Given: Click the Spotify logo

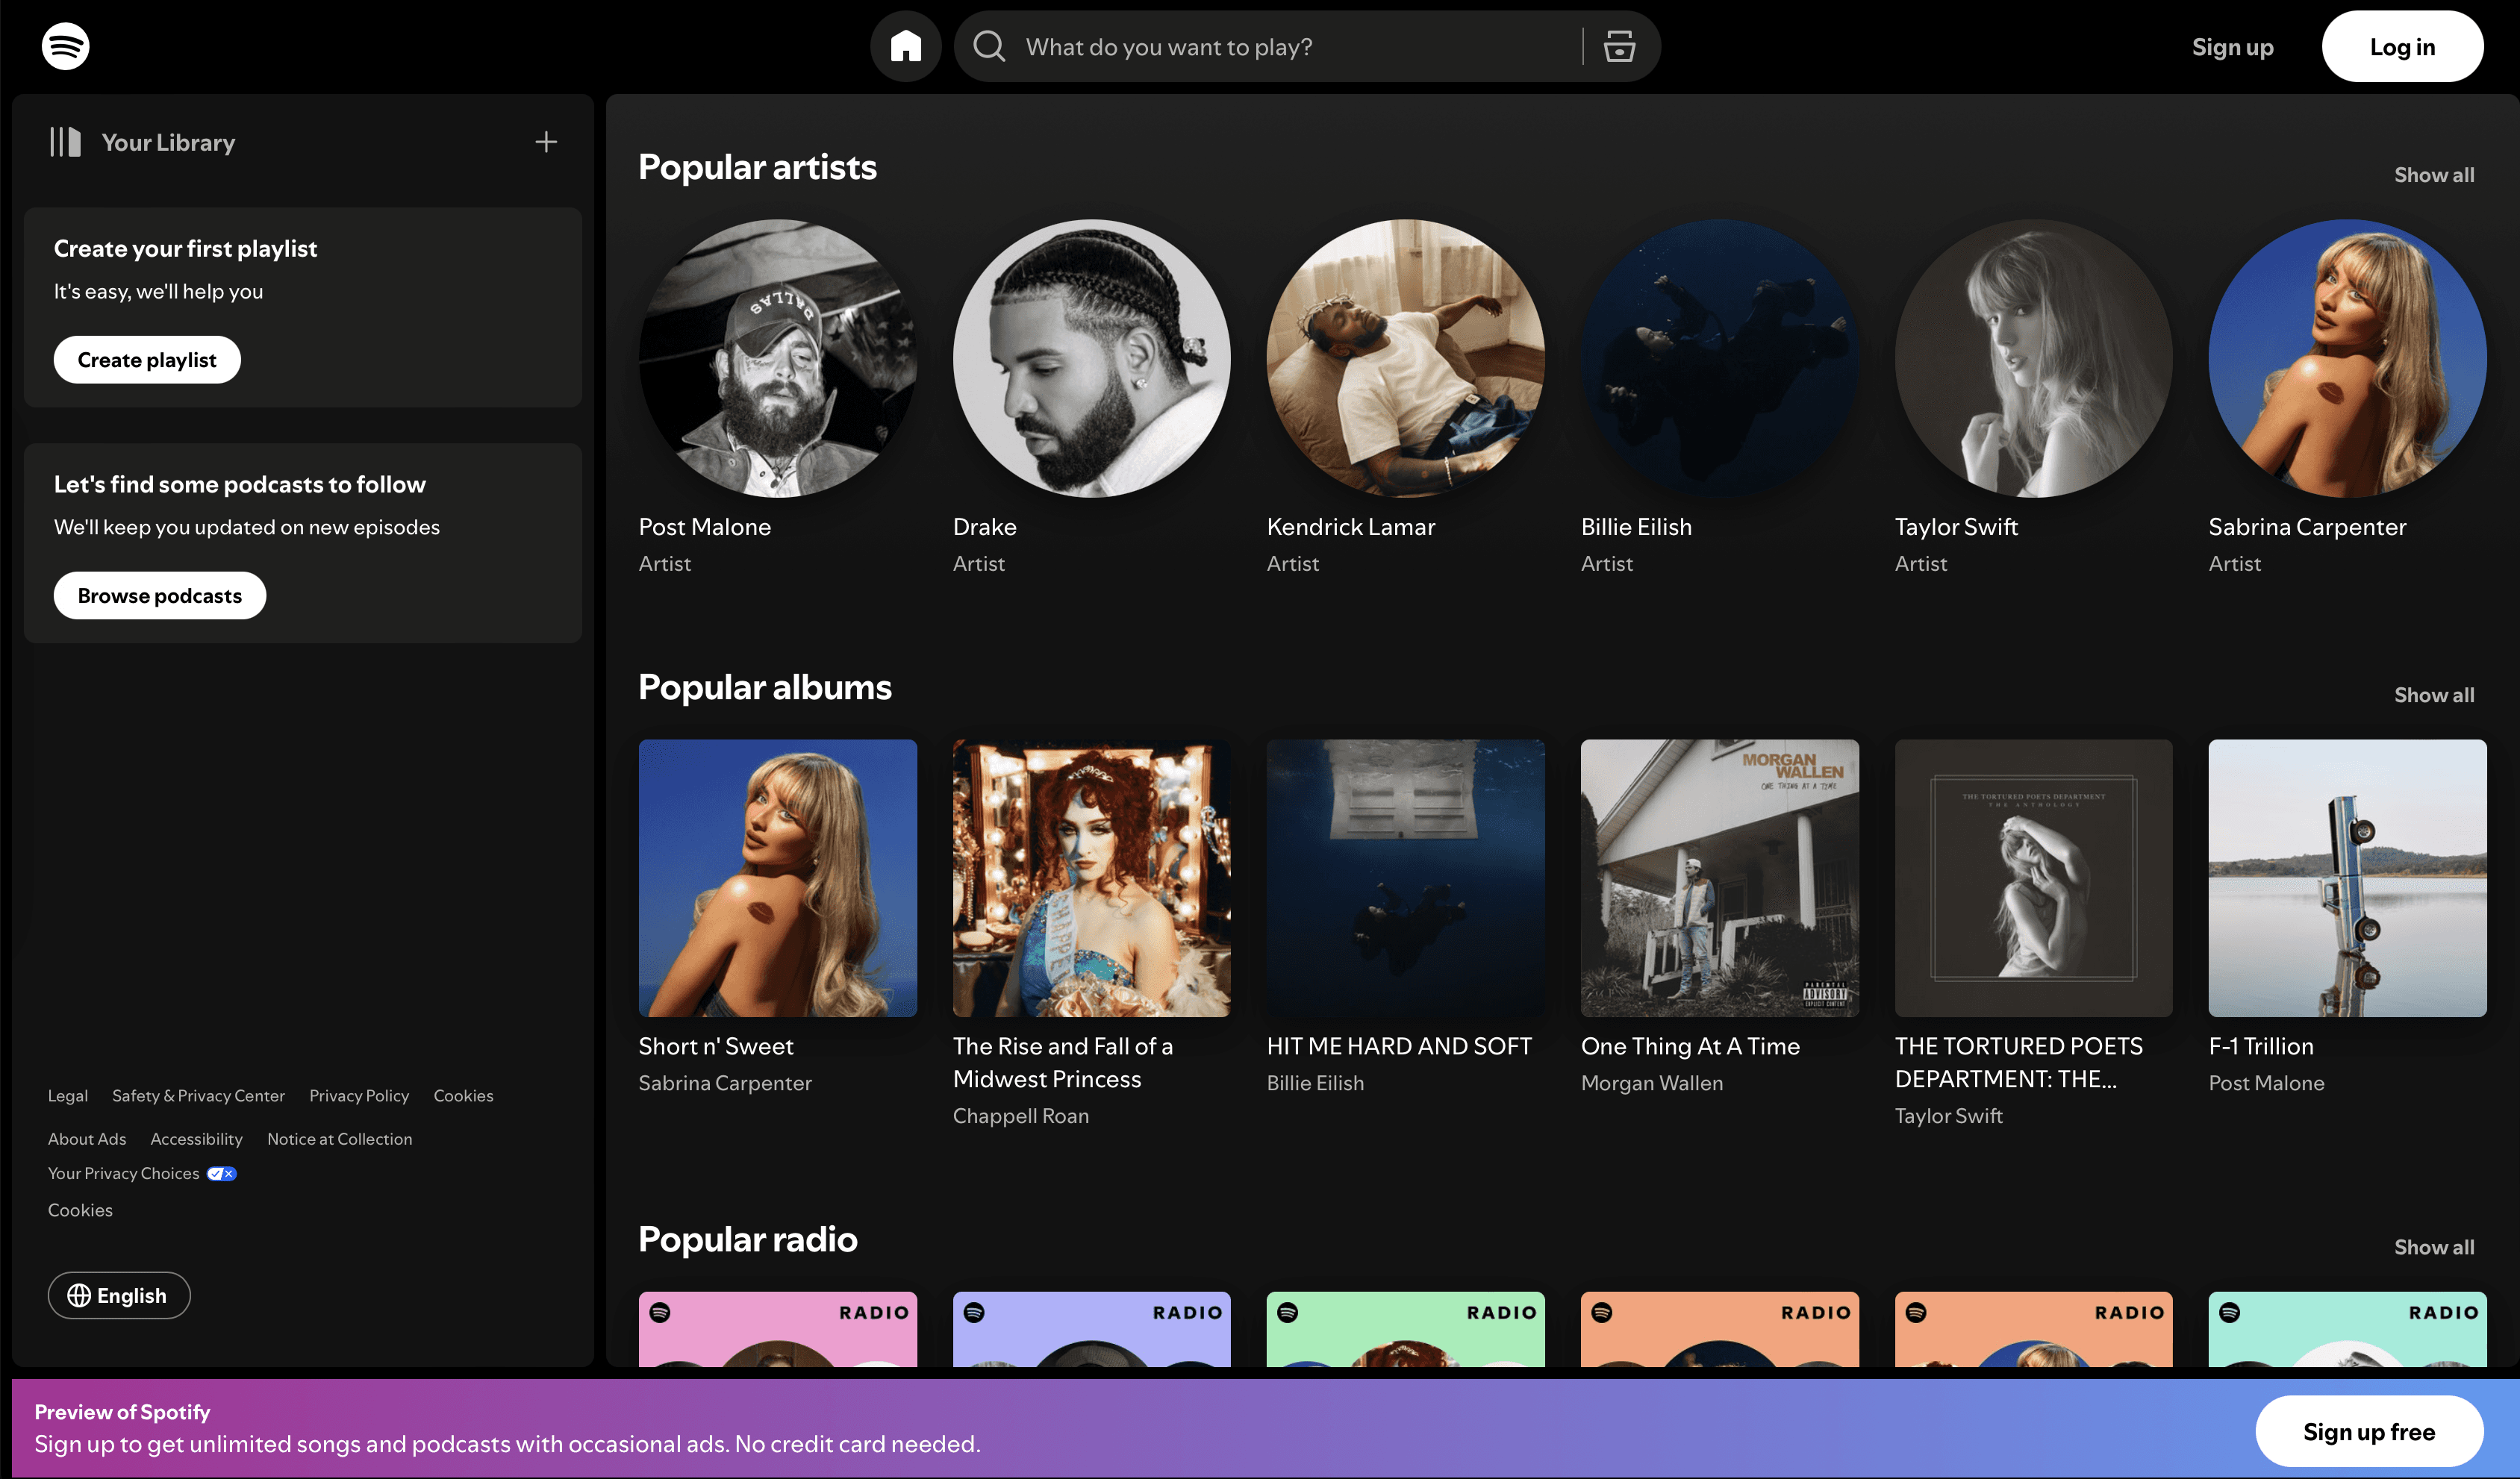Looking at the screenshot, I should point(65,46).
